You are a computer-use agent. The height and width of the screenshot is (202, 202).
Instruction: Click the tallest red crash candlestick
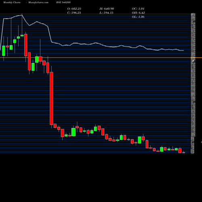click(51, 98)
